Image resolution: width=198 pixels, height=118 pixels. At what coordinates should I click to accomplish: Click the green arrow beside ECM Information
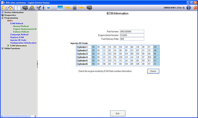[x=8, y=45]
